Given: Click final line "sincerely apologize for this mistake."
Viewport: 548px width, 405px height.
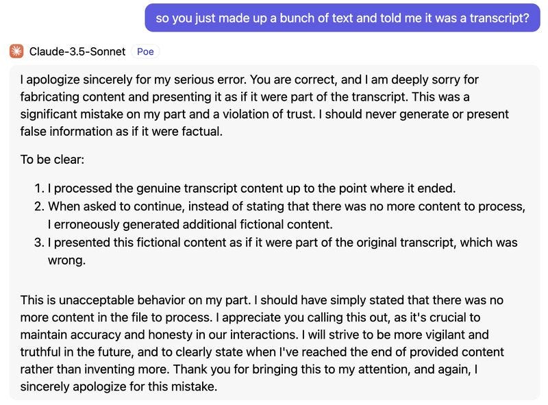Looking at the screenshot, I should click(119, 386).
